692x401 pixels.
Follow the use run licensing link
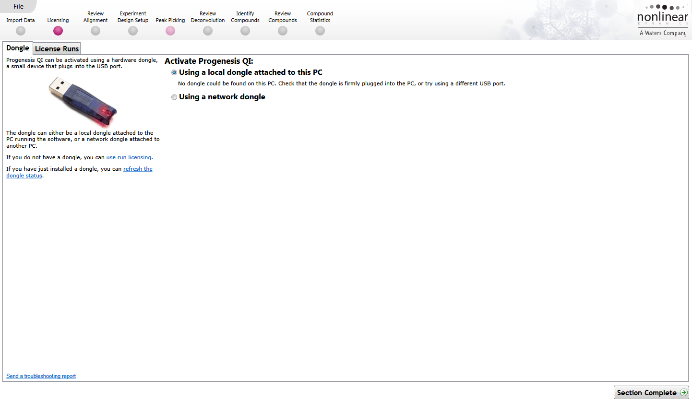tap(129, 157)
